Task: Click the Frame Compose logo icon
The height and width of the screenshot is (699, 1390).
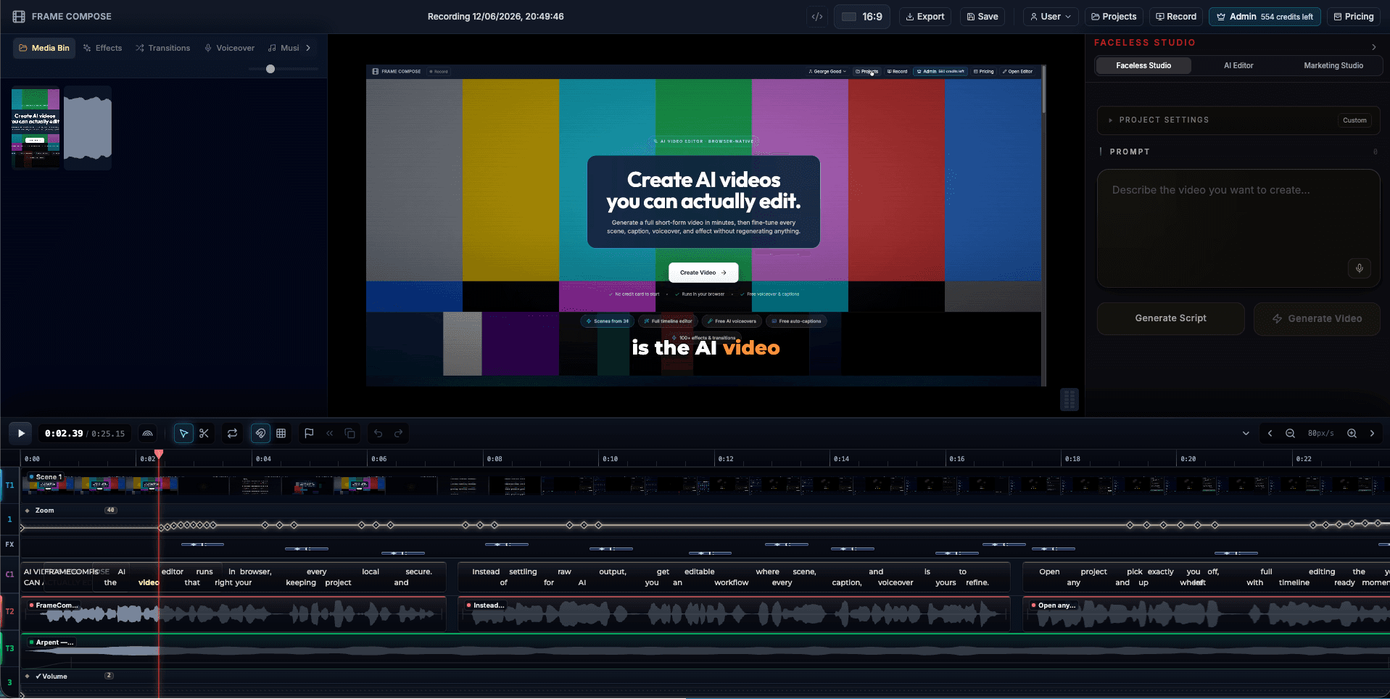Action: (x=19, y=16)
